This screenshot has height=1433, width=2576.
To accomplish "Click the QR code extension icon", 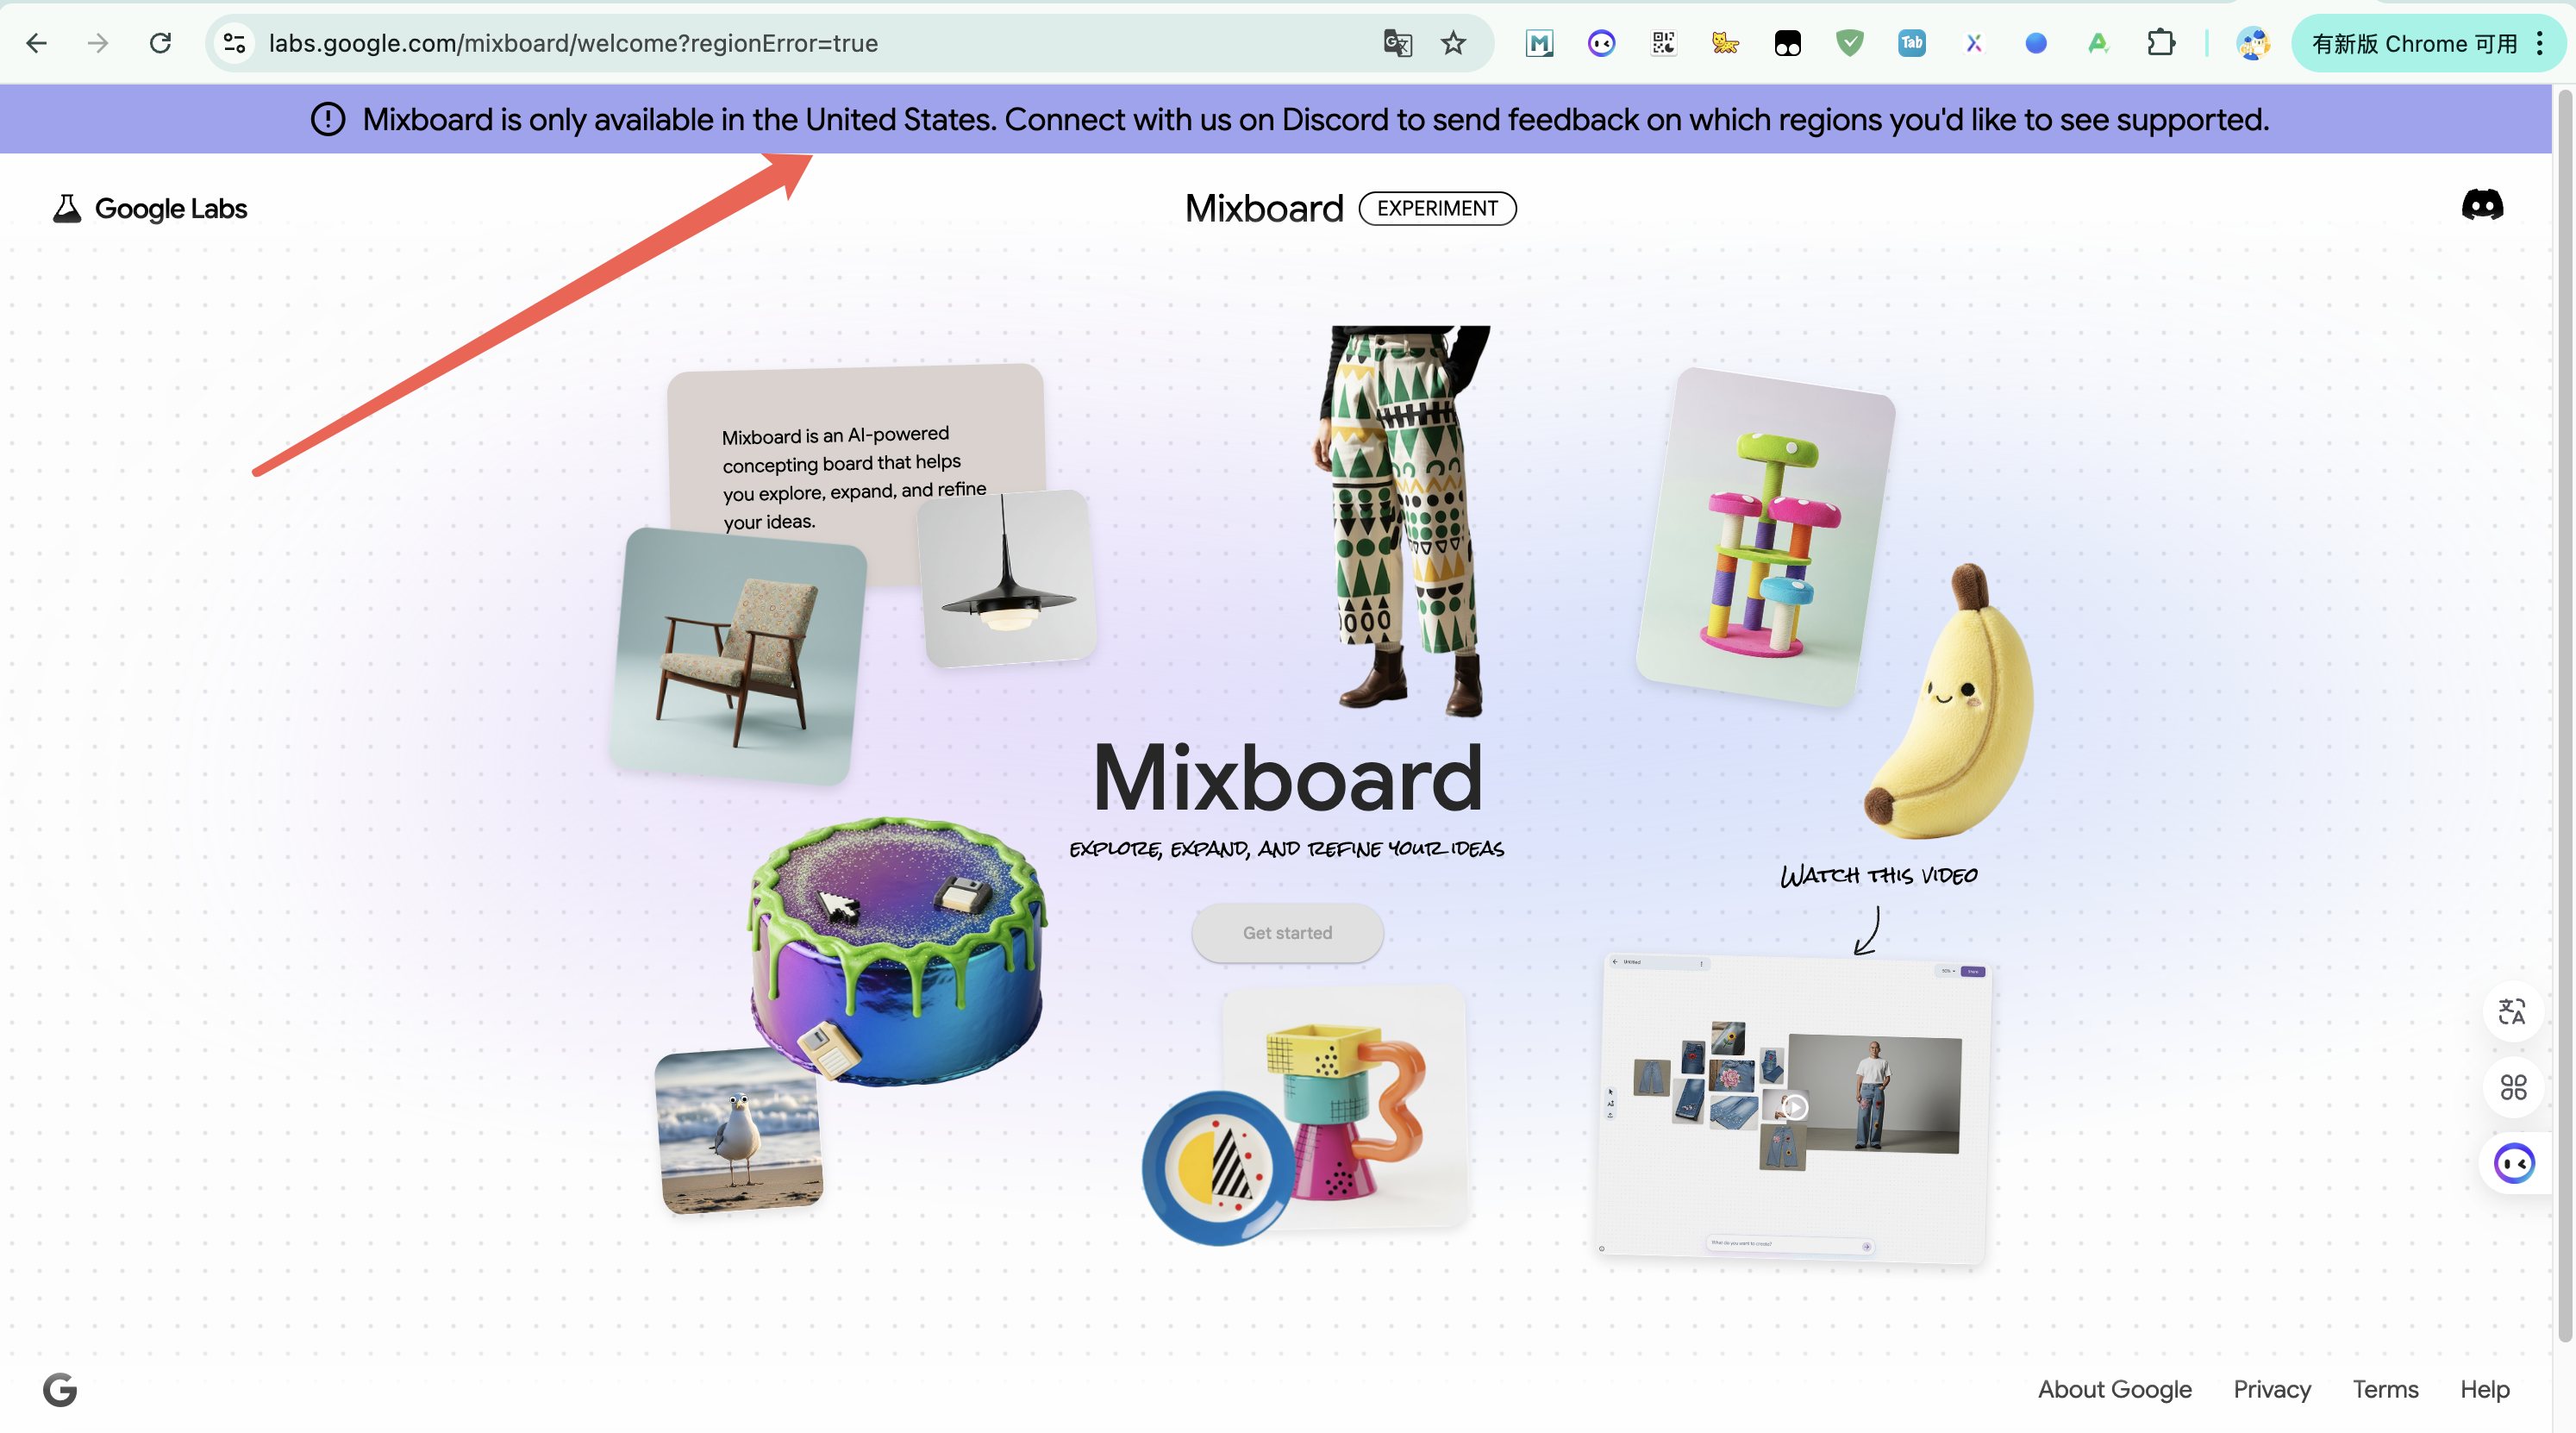I will tap(1663, 43).
